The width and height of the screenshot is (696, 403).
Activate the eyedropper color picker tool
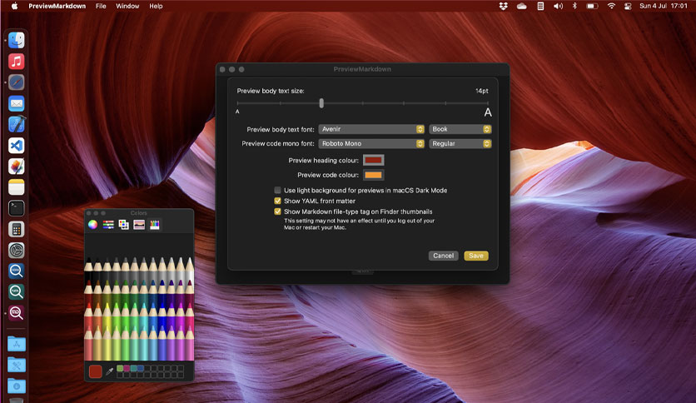109,371
